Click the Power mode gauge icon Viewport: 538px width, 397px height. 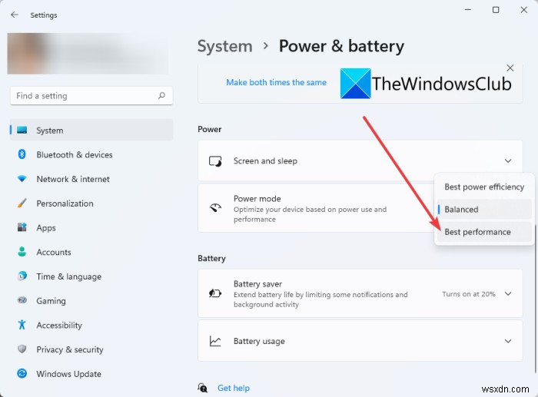tap(215, 208)
